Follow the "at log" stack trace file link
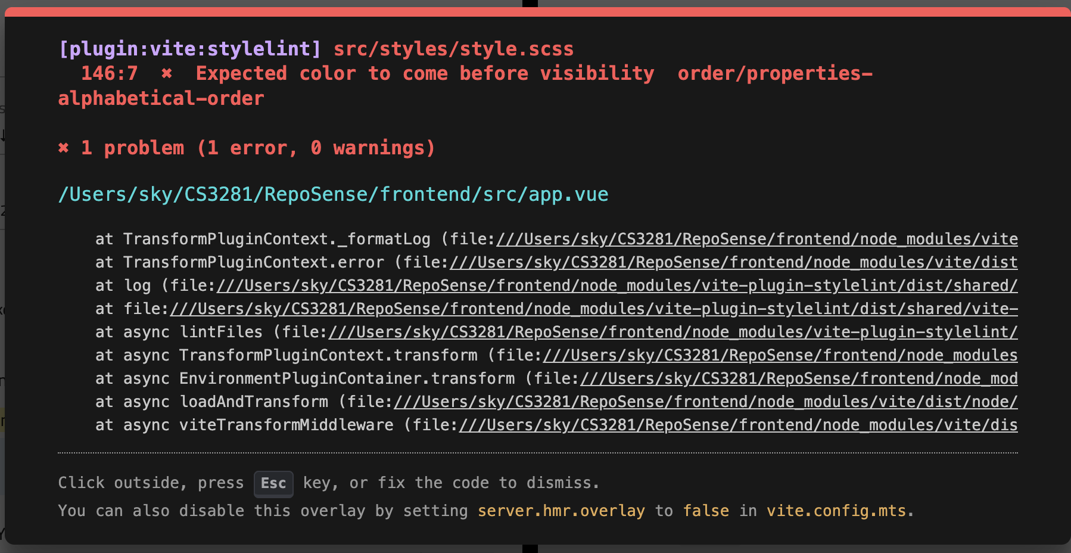Screen dimensions: 1071x553 [x=617, y=285]
